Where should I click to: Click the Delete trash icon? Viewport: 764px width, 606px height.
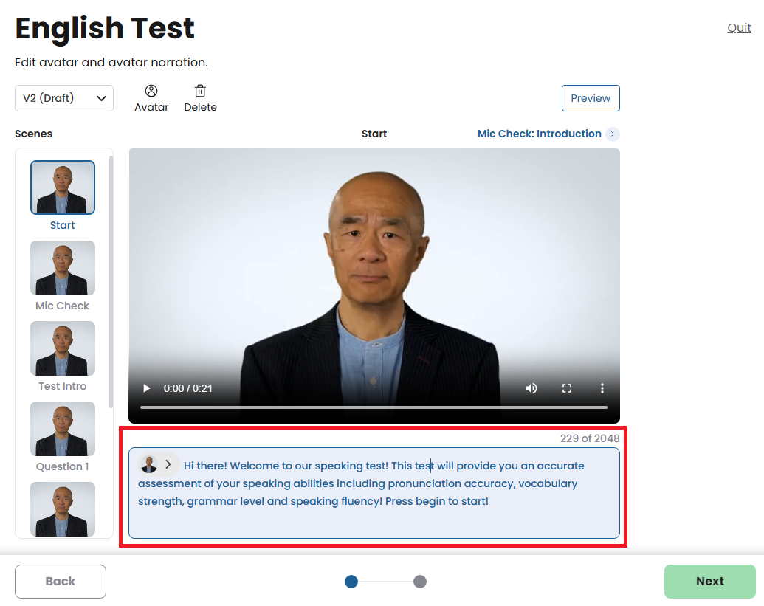coord(200,92)
